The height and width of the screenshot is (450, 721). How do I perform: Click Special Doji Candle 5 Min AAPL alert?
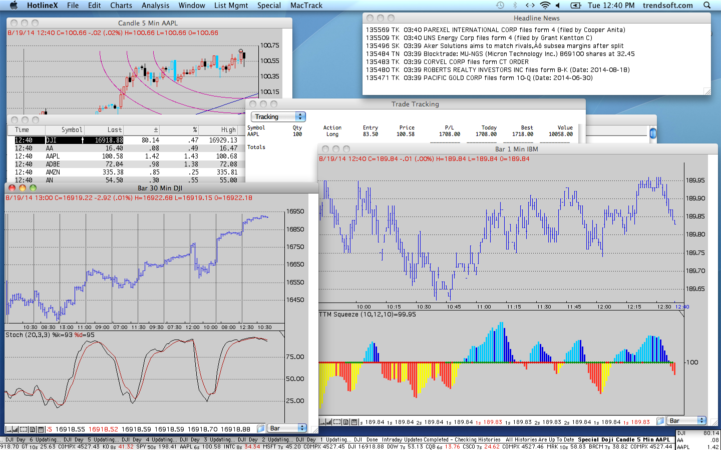point(624,440)
